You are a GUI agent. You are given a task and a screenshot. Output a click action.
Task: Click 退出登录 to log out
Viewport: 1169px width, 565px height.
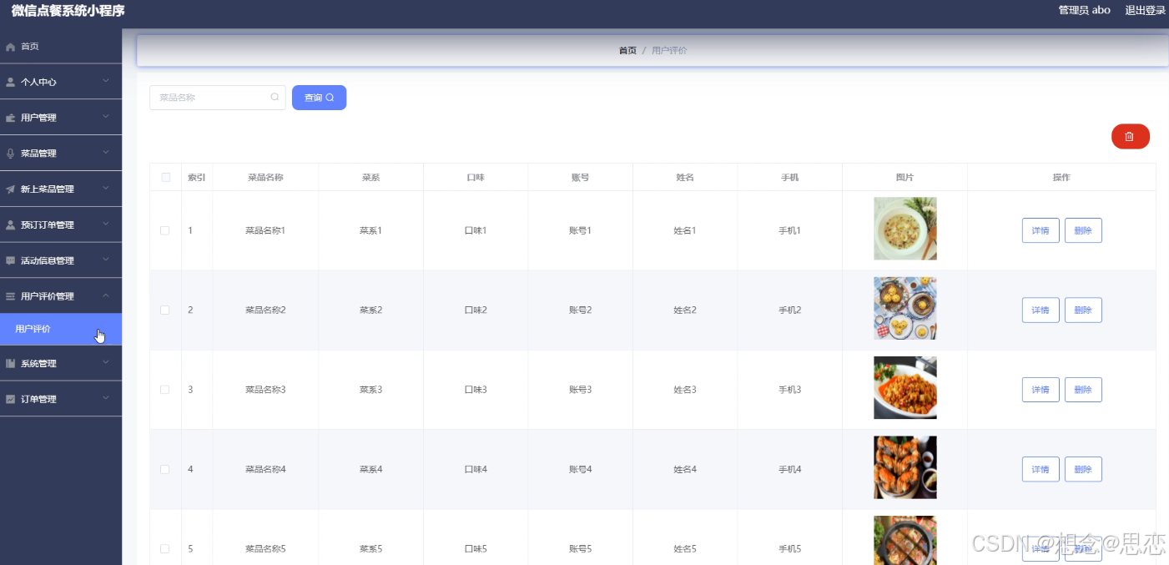point(1145,10)
